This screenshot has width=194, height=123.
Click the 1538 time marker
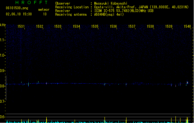150,26
